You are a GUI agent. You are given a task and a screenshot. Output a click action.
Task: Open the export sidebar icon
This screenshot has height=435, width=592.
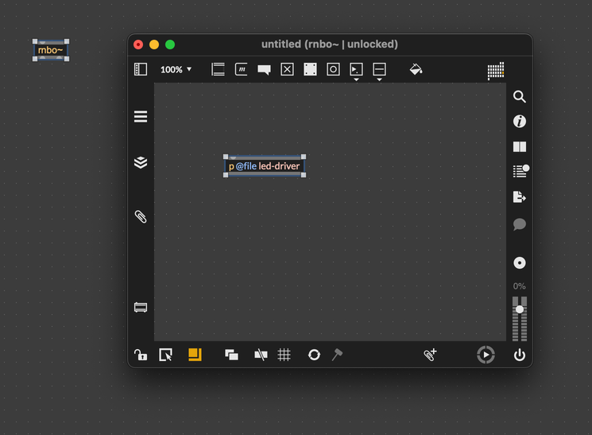coord(520,196)
